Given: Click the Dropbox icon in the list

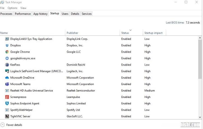Looking at the screenshot, I should click(7, 45).
